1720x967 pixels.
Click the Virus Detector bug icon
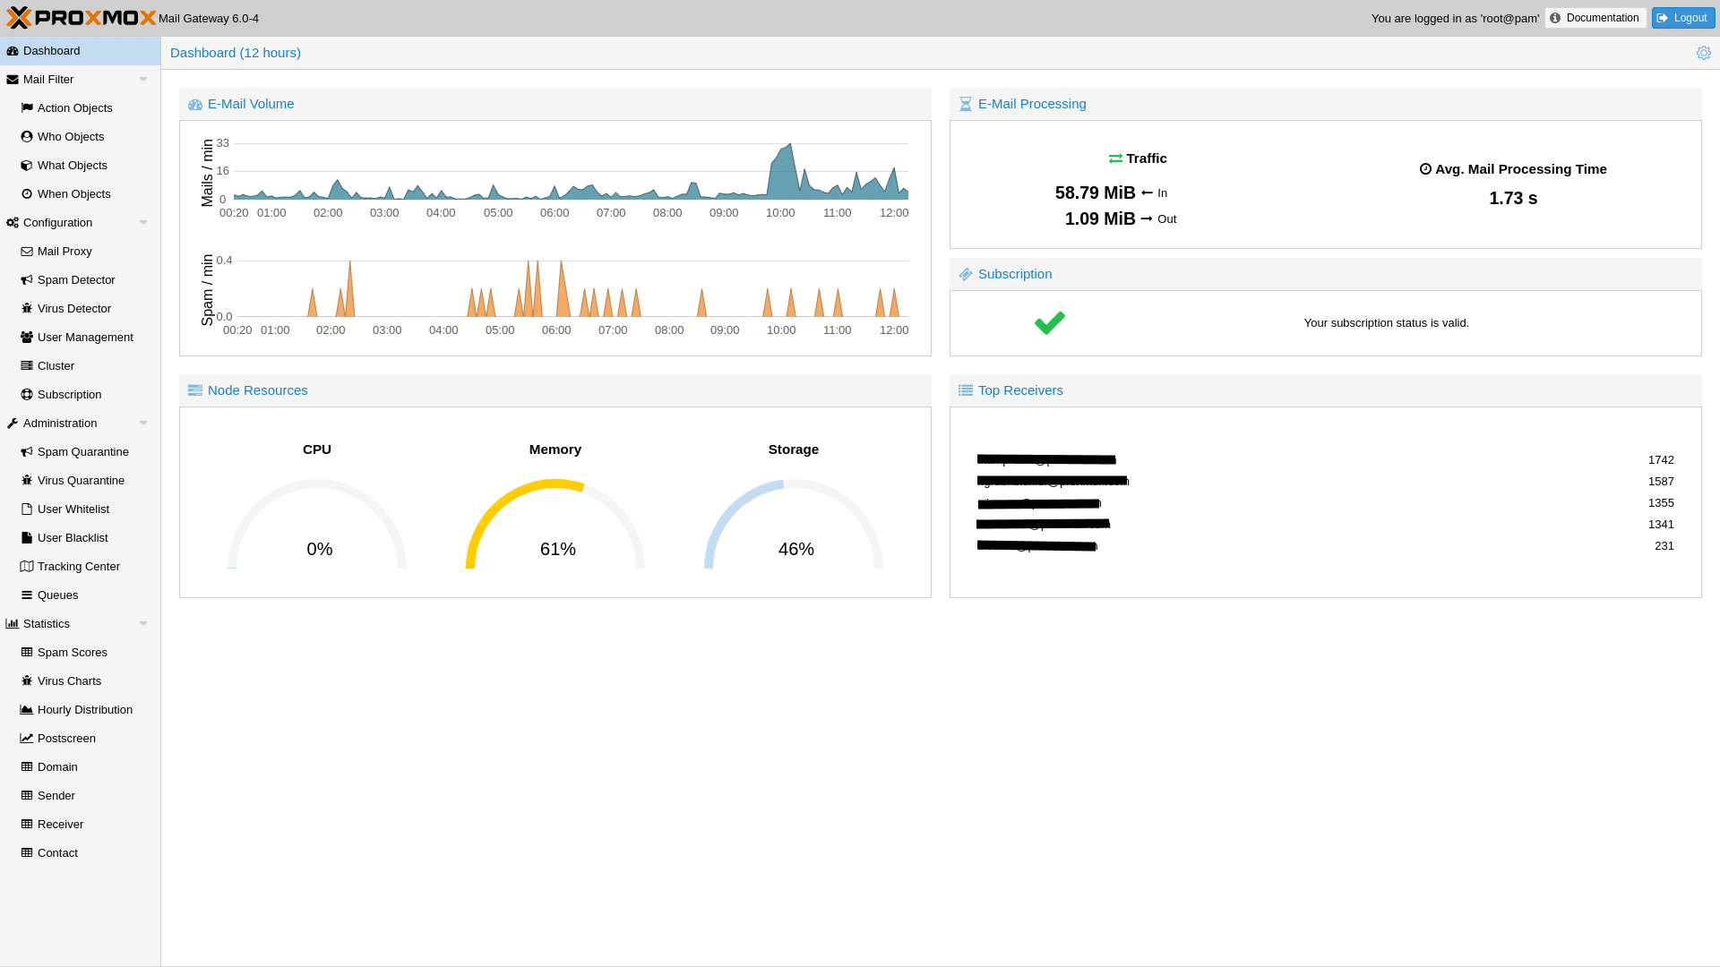(x=27, y=309)
